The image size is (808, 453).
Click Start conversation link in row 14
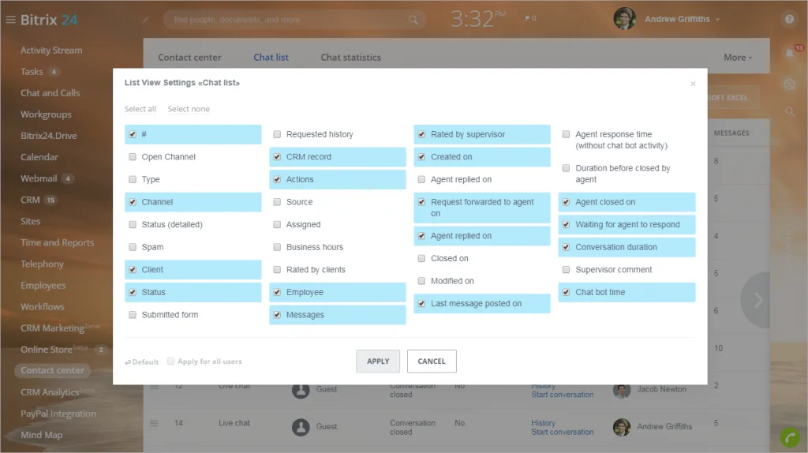point(562,432)
